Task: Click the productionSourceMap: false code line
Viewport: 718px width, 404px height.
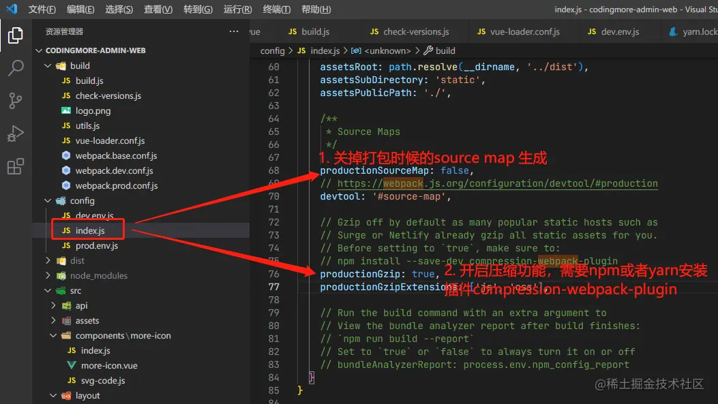Action: pyautogui.click(x=397, y=170)
